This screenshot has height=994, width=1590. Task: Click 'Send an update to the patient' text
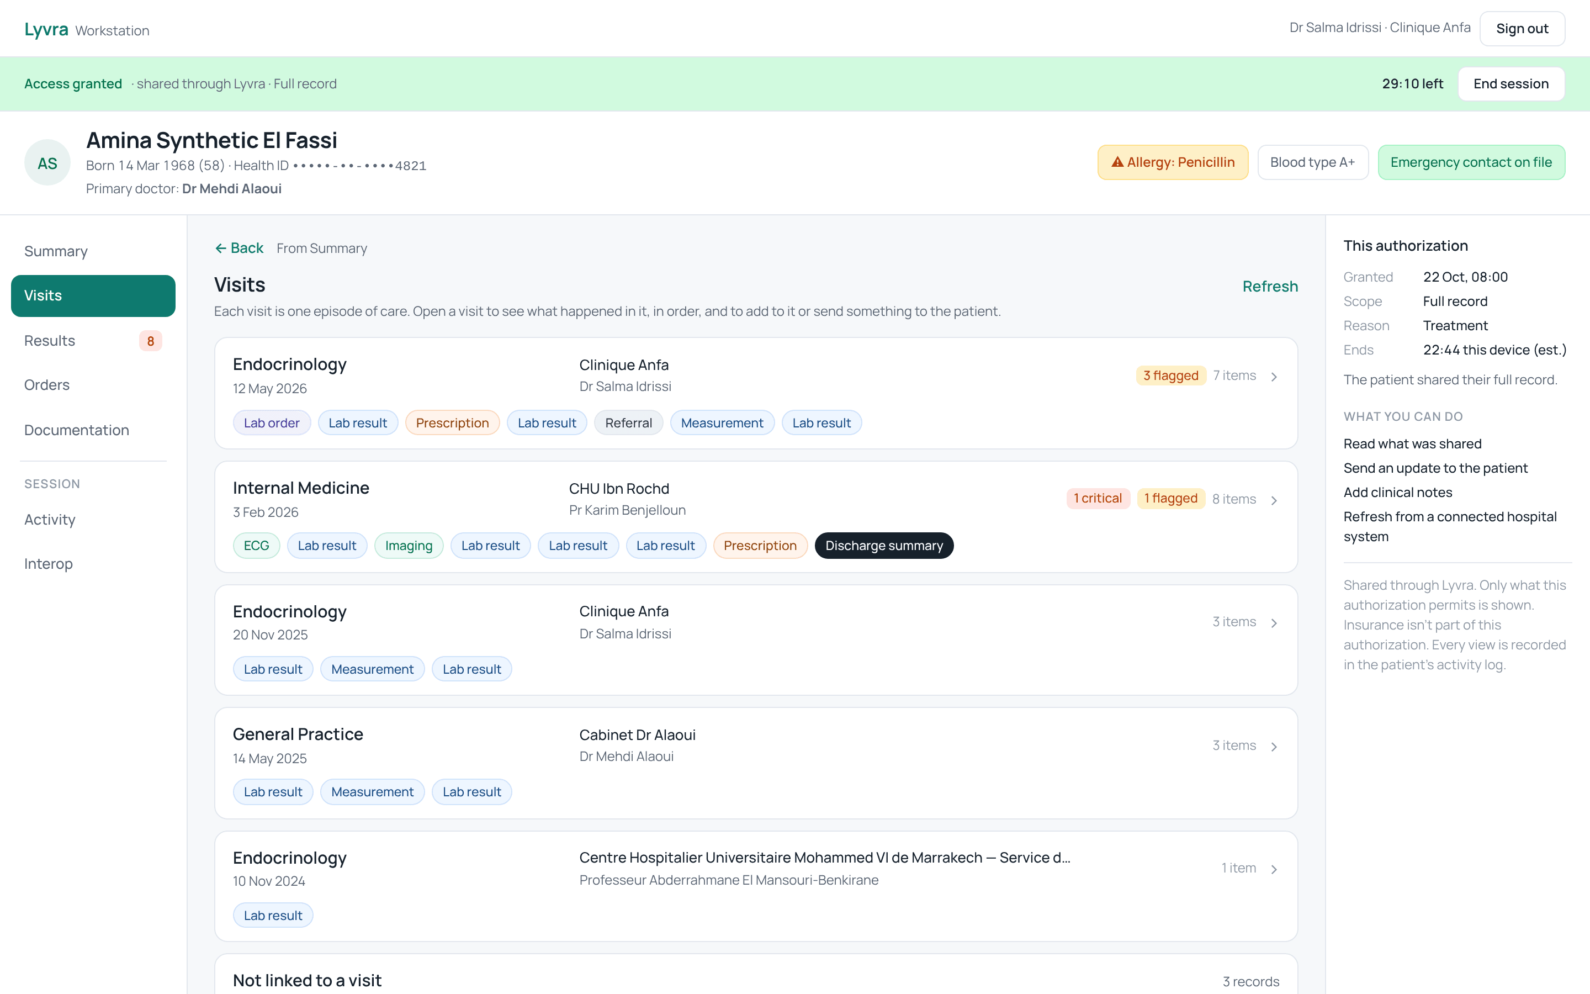click(1435, 468)
